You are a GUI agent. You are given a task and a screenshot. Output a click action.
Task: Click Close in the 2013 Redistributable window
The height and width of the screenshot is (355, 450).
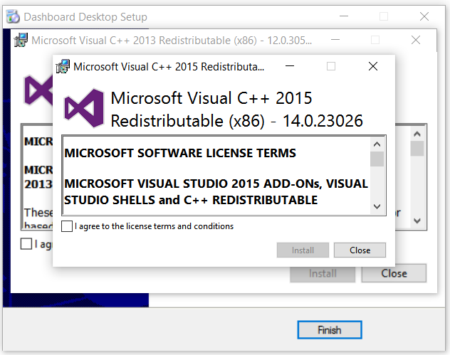[x=394, y=273]
